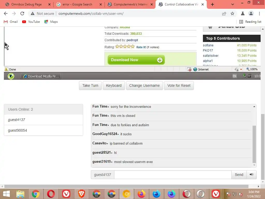265x199 pixels.
Task: Click the Take Turn button
Action: [90, 86]
